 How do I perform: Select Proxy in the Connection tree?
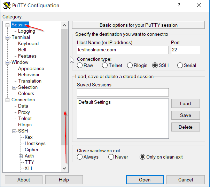coord(24,112)
